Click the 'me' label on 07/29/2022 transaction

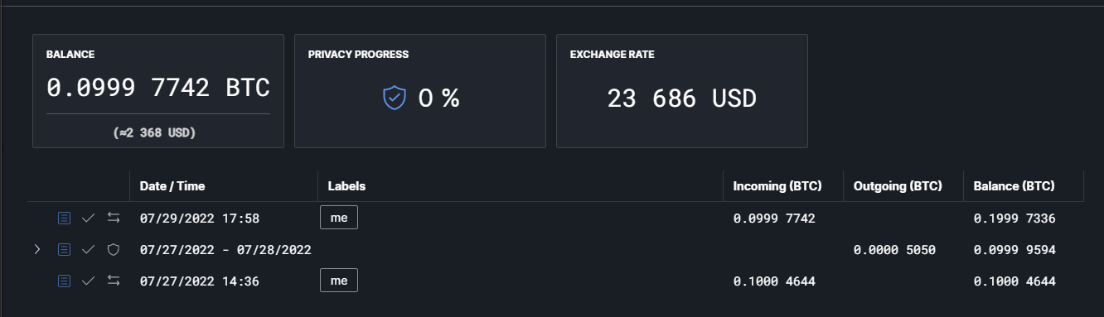click(x=339, y=218)
